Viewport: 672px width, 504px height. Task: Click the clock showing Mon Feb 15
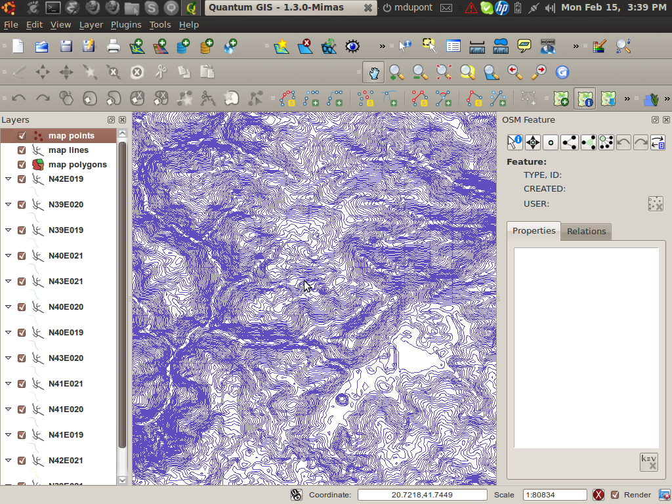(614, 7)
